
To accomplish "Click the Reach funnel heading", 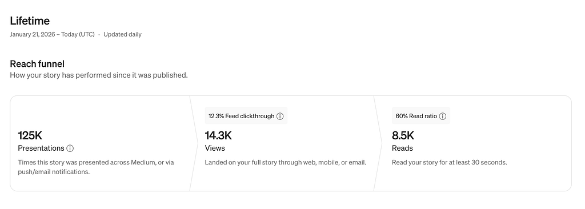I will (37, 64).
